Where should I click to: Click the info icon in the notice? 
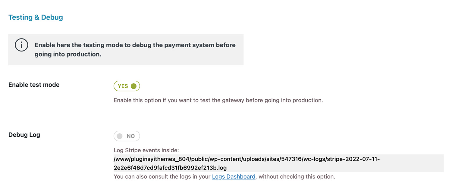pyautogui.click(x=21, y=45)
